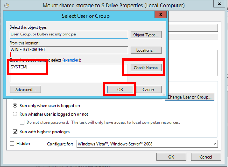The width and height of the screenshot is (228, 167).
Task: Click the object type field
Action: point(69,34)
